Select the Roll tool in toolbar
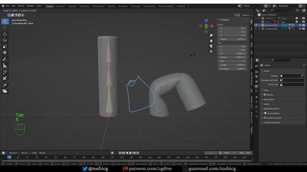Screen dimensions: 307x172 point(5,72)
